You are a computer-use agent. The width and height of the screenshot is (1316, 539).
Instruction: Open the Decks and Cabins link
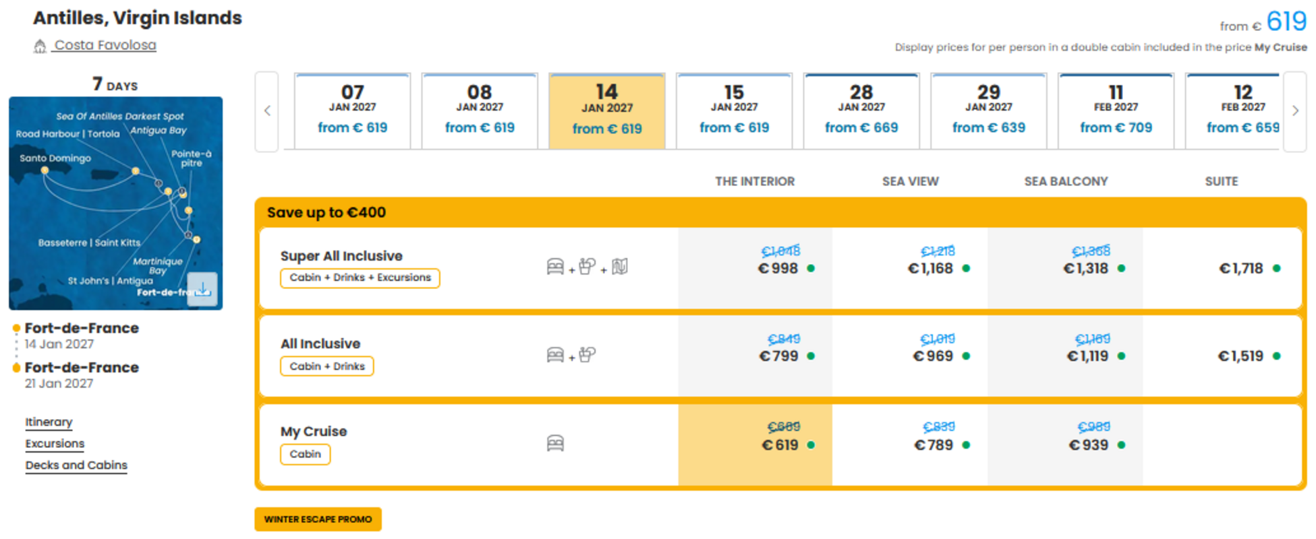[76, 465]
